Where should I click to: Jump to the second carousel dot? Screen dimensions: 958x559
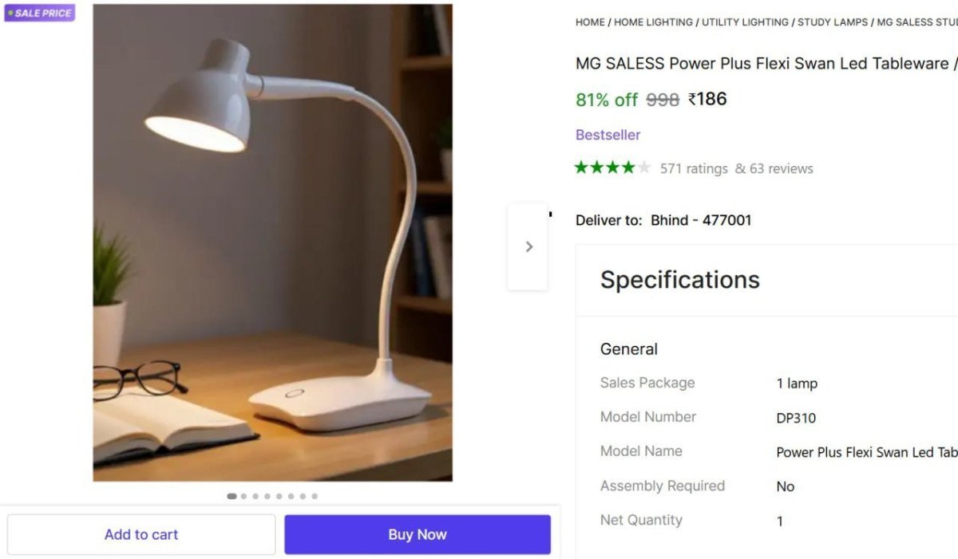click(243, 496)
